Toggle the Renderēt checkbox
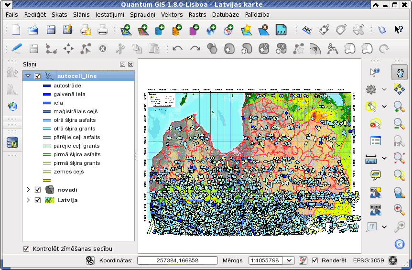Screen dimensions: 412x270 click(x=315, y=260)
